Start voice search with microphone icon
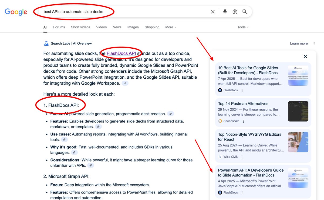 225,12
